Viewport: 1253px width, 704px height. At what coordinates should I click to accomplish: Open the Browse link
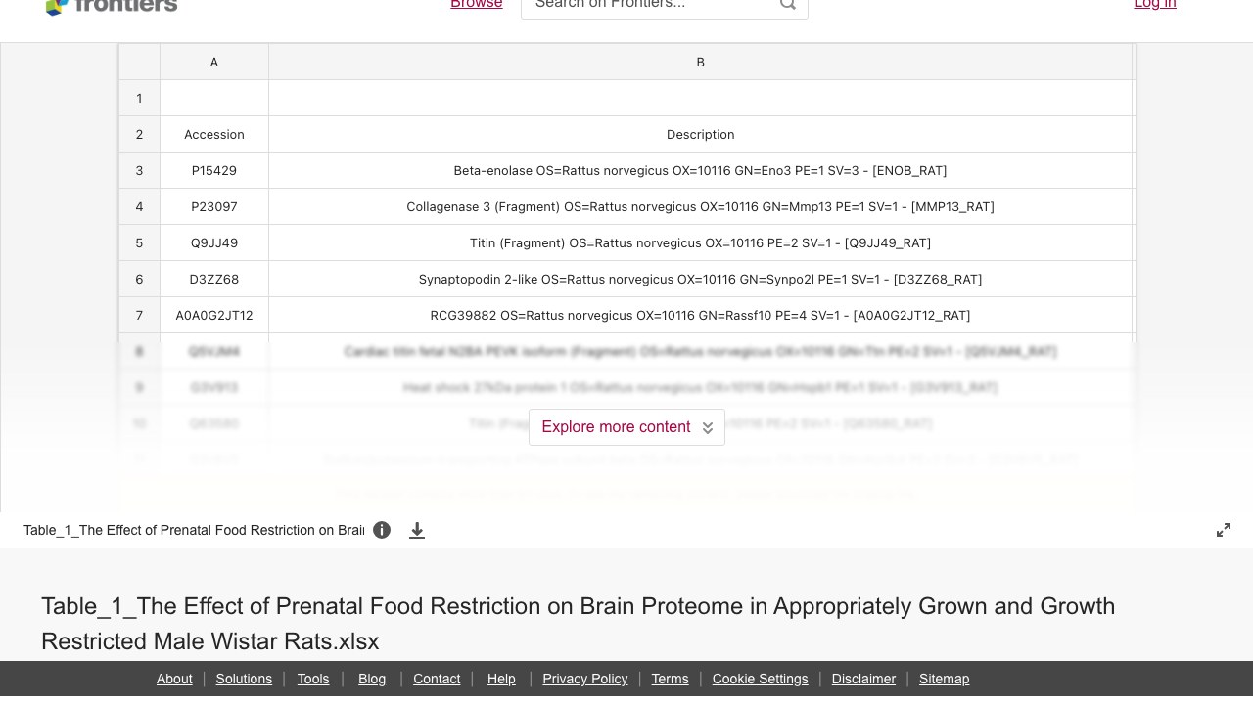477,5
